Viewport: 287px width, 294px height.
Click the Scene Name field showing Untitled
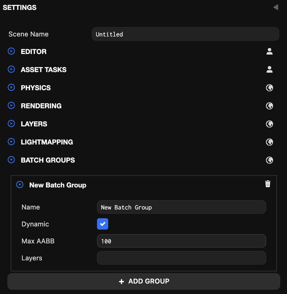click(x=185, y=34)
